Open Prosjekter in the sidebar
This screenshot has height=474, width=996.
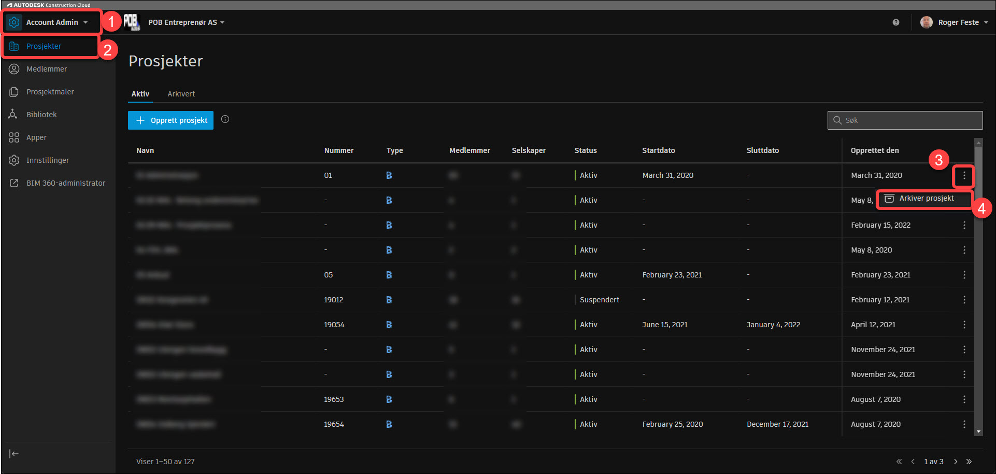(50, 46)
